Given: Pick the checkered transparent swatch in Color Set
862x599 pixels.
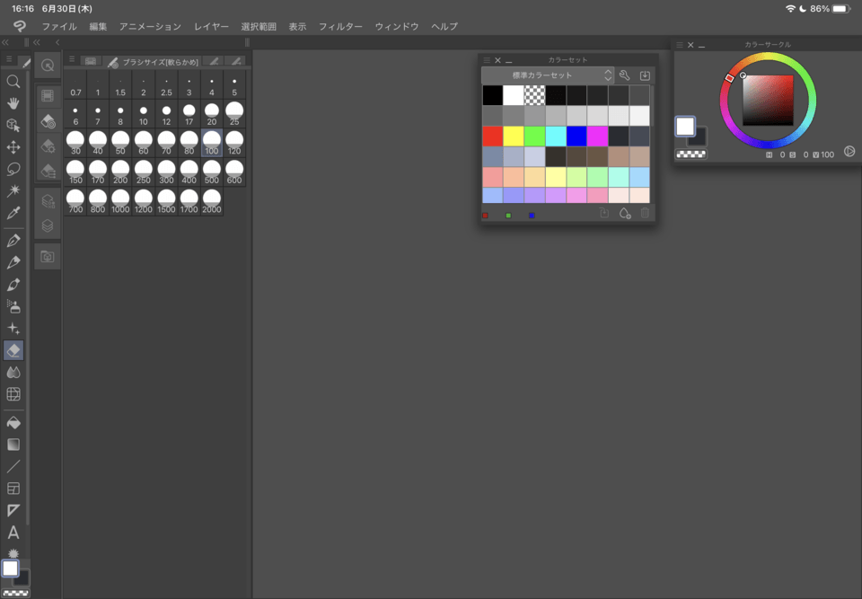Looking at the screenshot, I should (x=534, y=95).
